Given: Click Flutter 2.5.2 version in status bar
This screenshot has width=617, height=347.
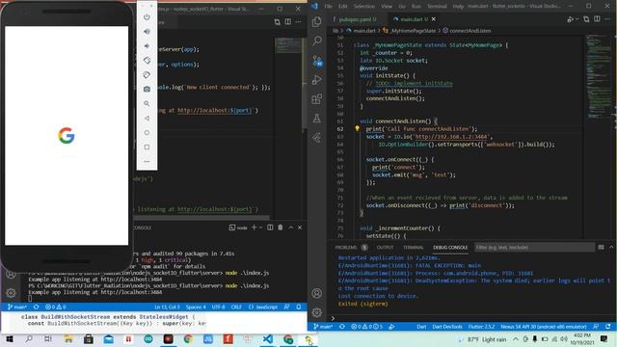Looking at the screenshot, I should click(x=481, y=327).
